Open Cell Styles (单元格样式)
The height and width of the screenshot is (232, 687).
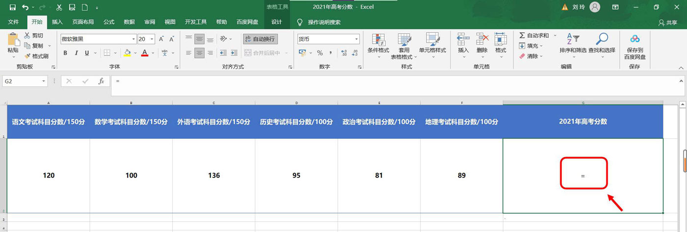point(432,46)
